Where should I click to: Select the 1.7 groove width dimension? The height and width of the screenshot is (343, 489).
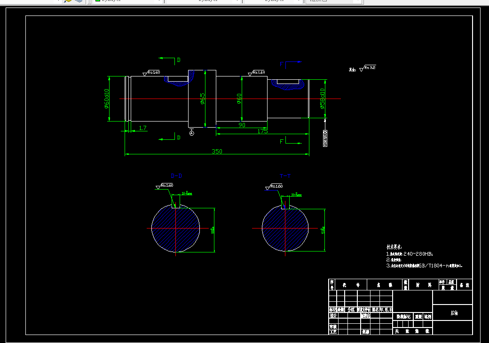point(142,128)
